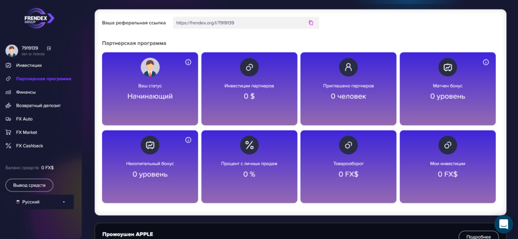Click the Инвестиции партнеров card icon
This screenshot has height=239, width=518.
(x=249, y=67)
